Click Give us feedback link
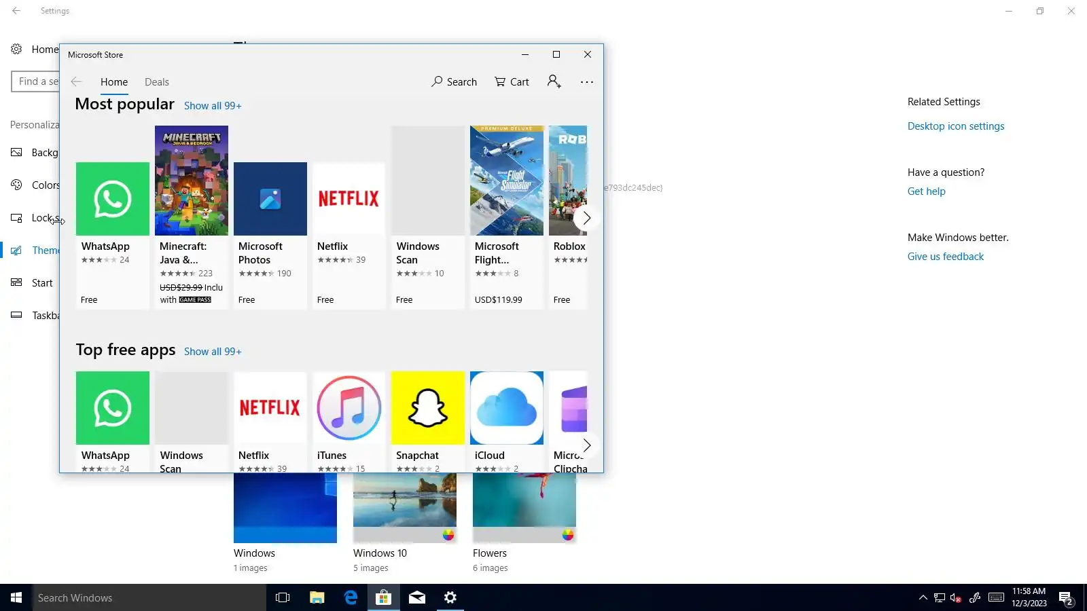Screen dimensions: 1087x611 pyautogui.click(x=946, y=257)
